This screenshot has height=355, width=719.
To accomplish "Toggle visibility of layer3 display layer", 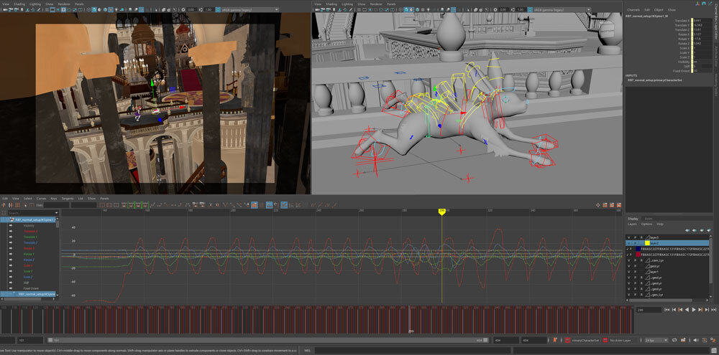I will click(x=628, y=237).
